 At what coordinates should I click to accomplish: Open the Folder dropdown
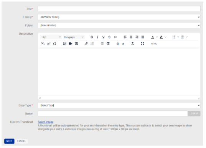coord(119,25)
